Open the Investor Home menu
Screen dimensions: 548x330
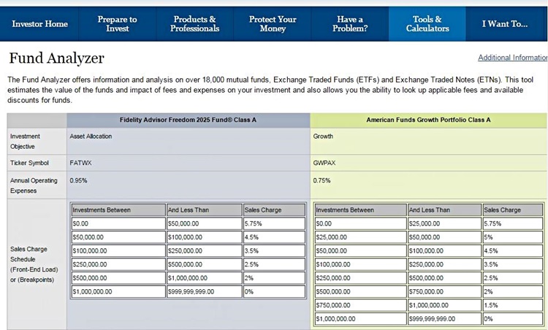tap(39, 24)
